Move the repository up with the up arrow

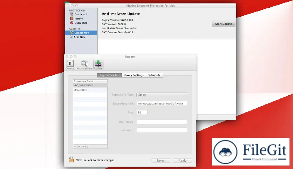83,147
